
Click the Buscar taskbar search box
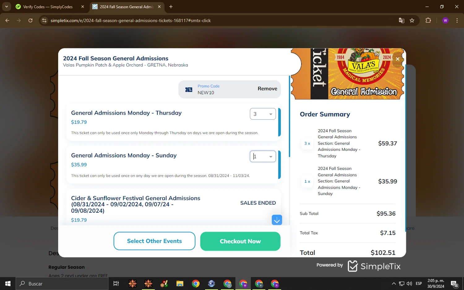click(62, 284)
